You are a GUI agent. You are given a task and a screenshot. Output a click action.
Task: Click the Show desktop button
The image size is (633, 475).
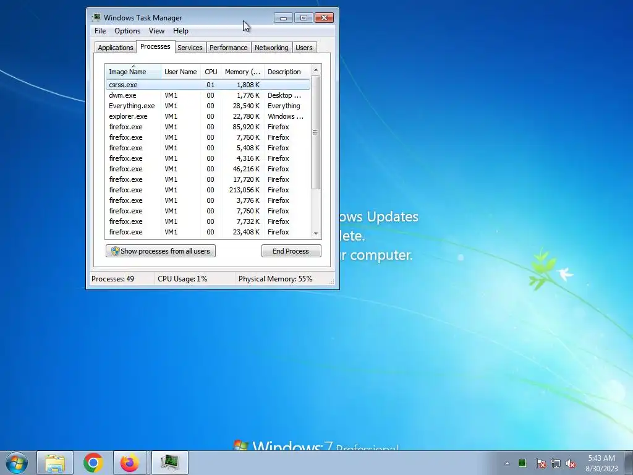(629, 463)
